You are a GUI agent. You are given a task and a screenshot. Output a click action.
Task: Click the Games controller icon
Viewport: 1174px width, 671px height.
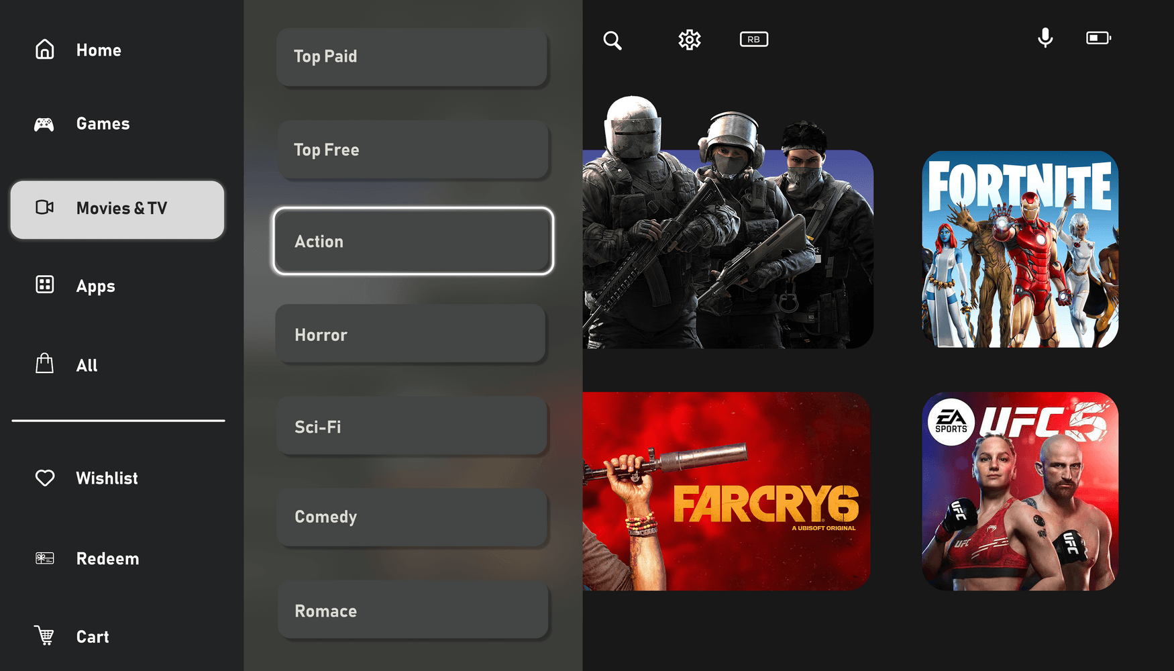click(44, 124)
